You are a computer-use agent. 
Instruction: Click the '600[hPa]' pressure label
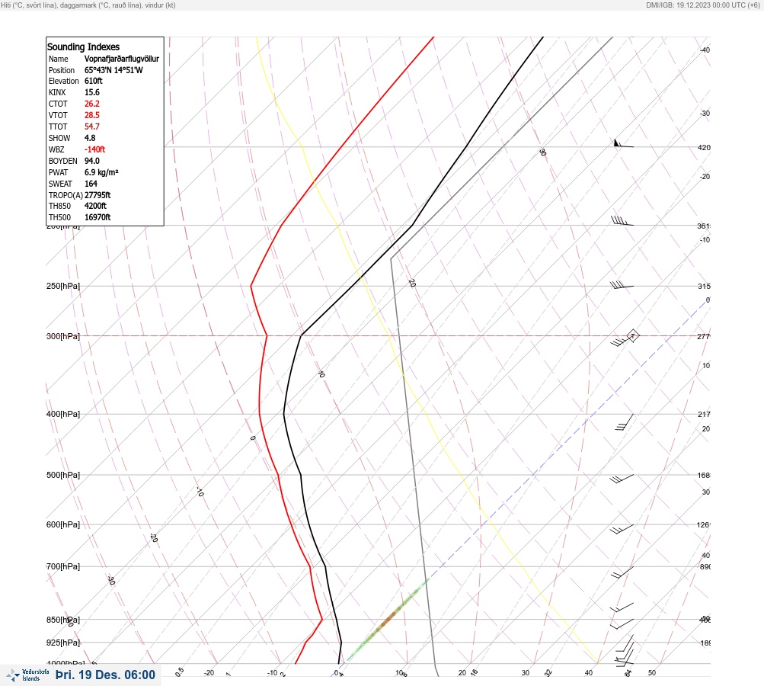(x=63, y=524)
